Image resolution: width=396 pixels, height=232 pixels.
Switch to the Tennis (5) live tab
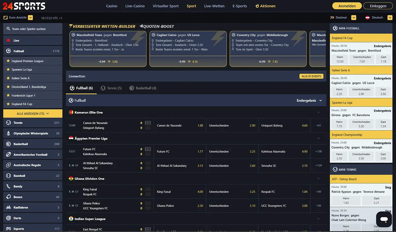point(111,88)
